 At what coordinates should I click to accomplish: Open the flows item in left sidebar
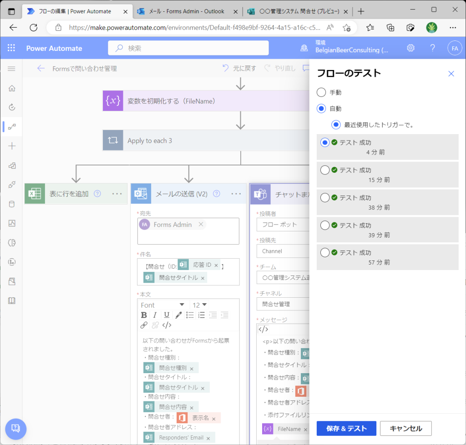coord(12,127)
